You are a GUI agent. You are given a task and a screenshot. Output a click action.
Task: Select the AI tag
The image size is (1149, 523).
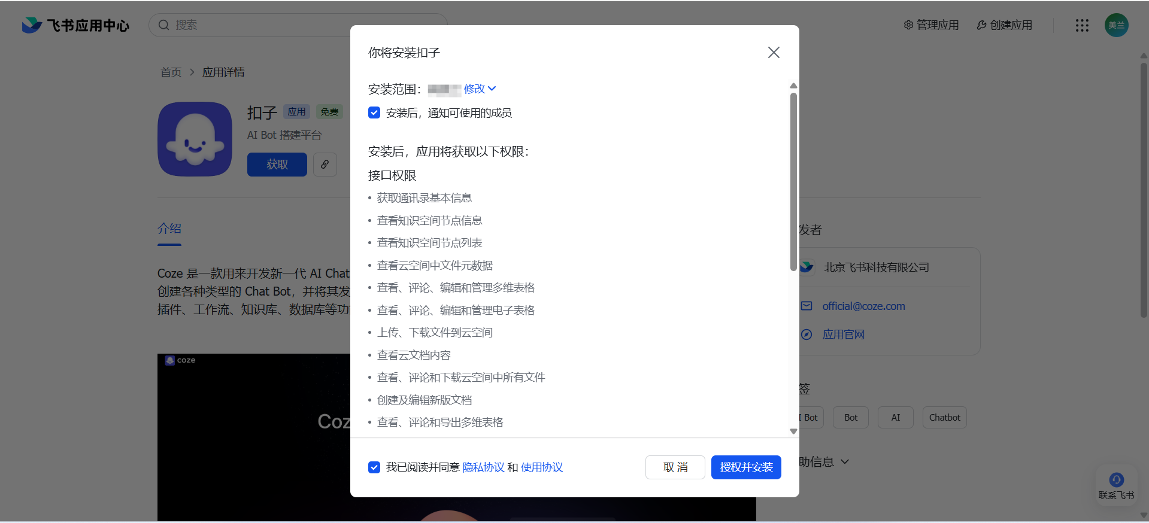tap(896, 418)
